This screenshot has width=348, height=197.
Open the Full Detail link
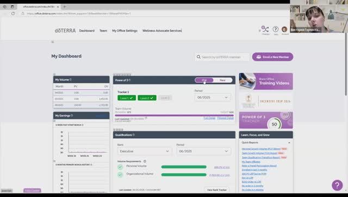(209, 118)
